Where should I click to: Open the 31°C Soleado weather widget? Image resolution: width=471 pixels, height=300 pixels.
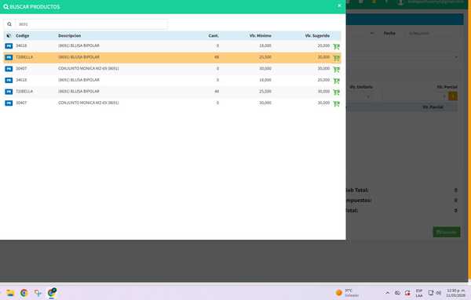[347, 293]
